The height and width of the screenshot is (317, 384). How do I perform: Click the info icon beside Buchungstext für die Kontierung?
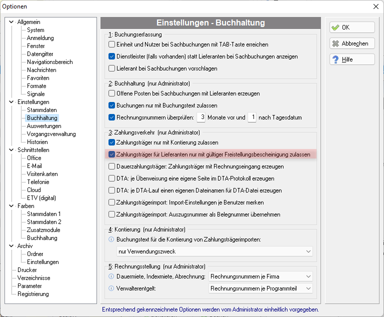tap(111, 239)
